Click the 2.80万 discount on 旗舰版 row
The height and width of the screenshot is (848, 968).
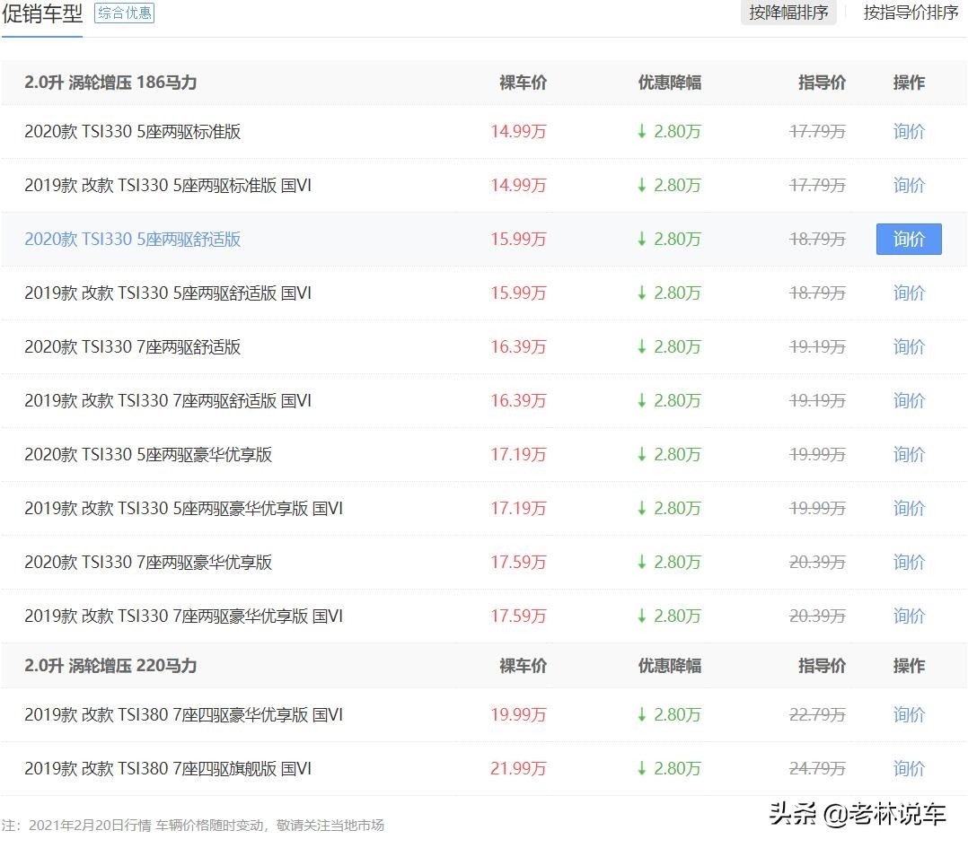669,768
